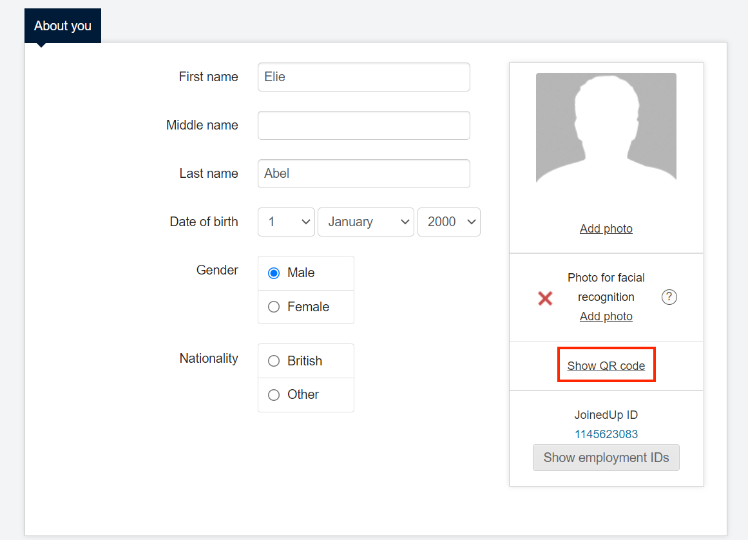The width and height of the screenshot is (748, 540).
Task: Click the JoinedUp ID number 1145623083
Action: (x=606, y=434)
